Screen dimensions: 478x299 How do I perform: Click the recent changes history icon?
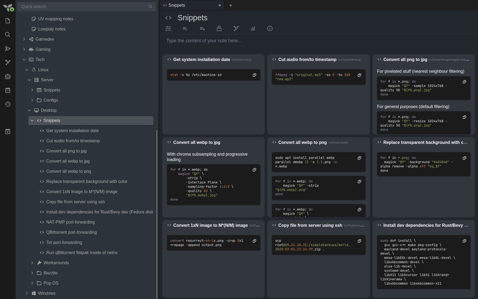[x=8, y=104]
